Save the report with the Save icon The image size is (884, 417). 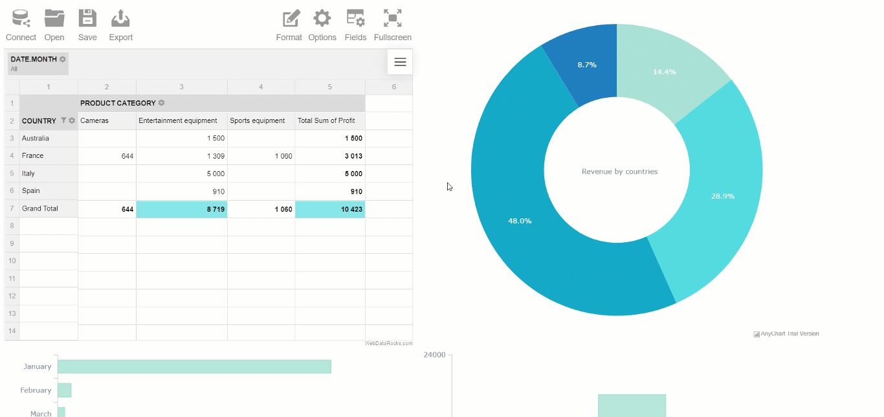coord(87,26)
